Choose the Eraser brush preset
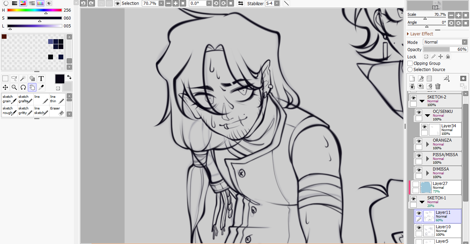 (57, 111)
